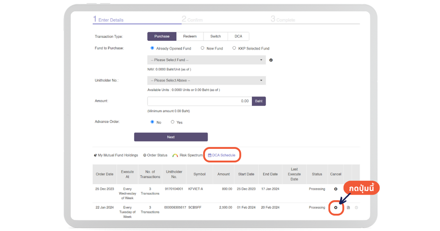The width and height of the screenshot is (440, 231).
Task: Set Advance Order to Yes
Action: tap(173, 122)
